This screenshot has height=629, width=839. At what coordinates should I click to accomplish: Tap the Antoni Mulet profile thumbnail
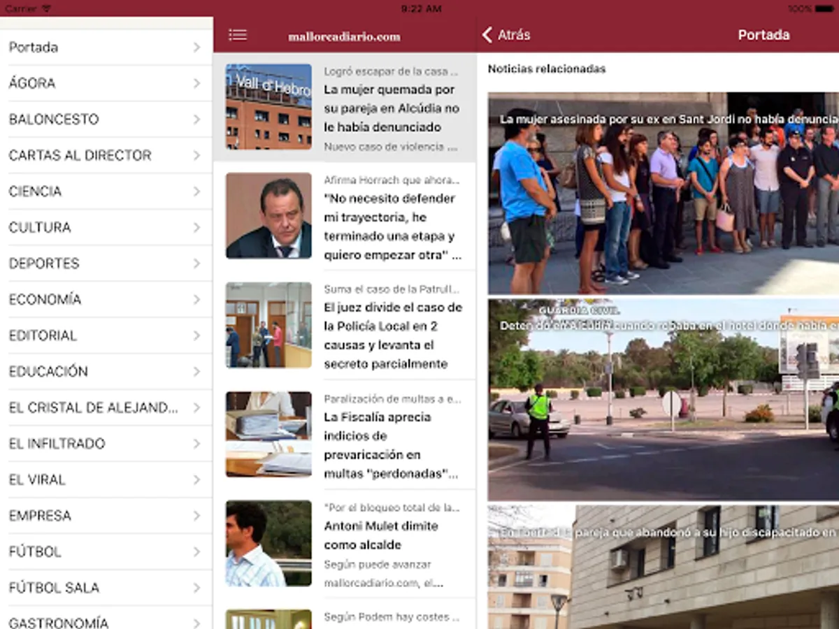268,543
